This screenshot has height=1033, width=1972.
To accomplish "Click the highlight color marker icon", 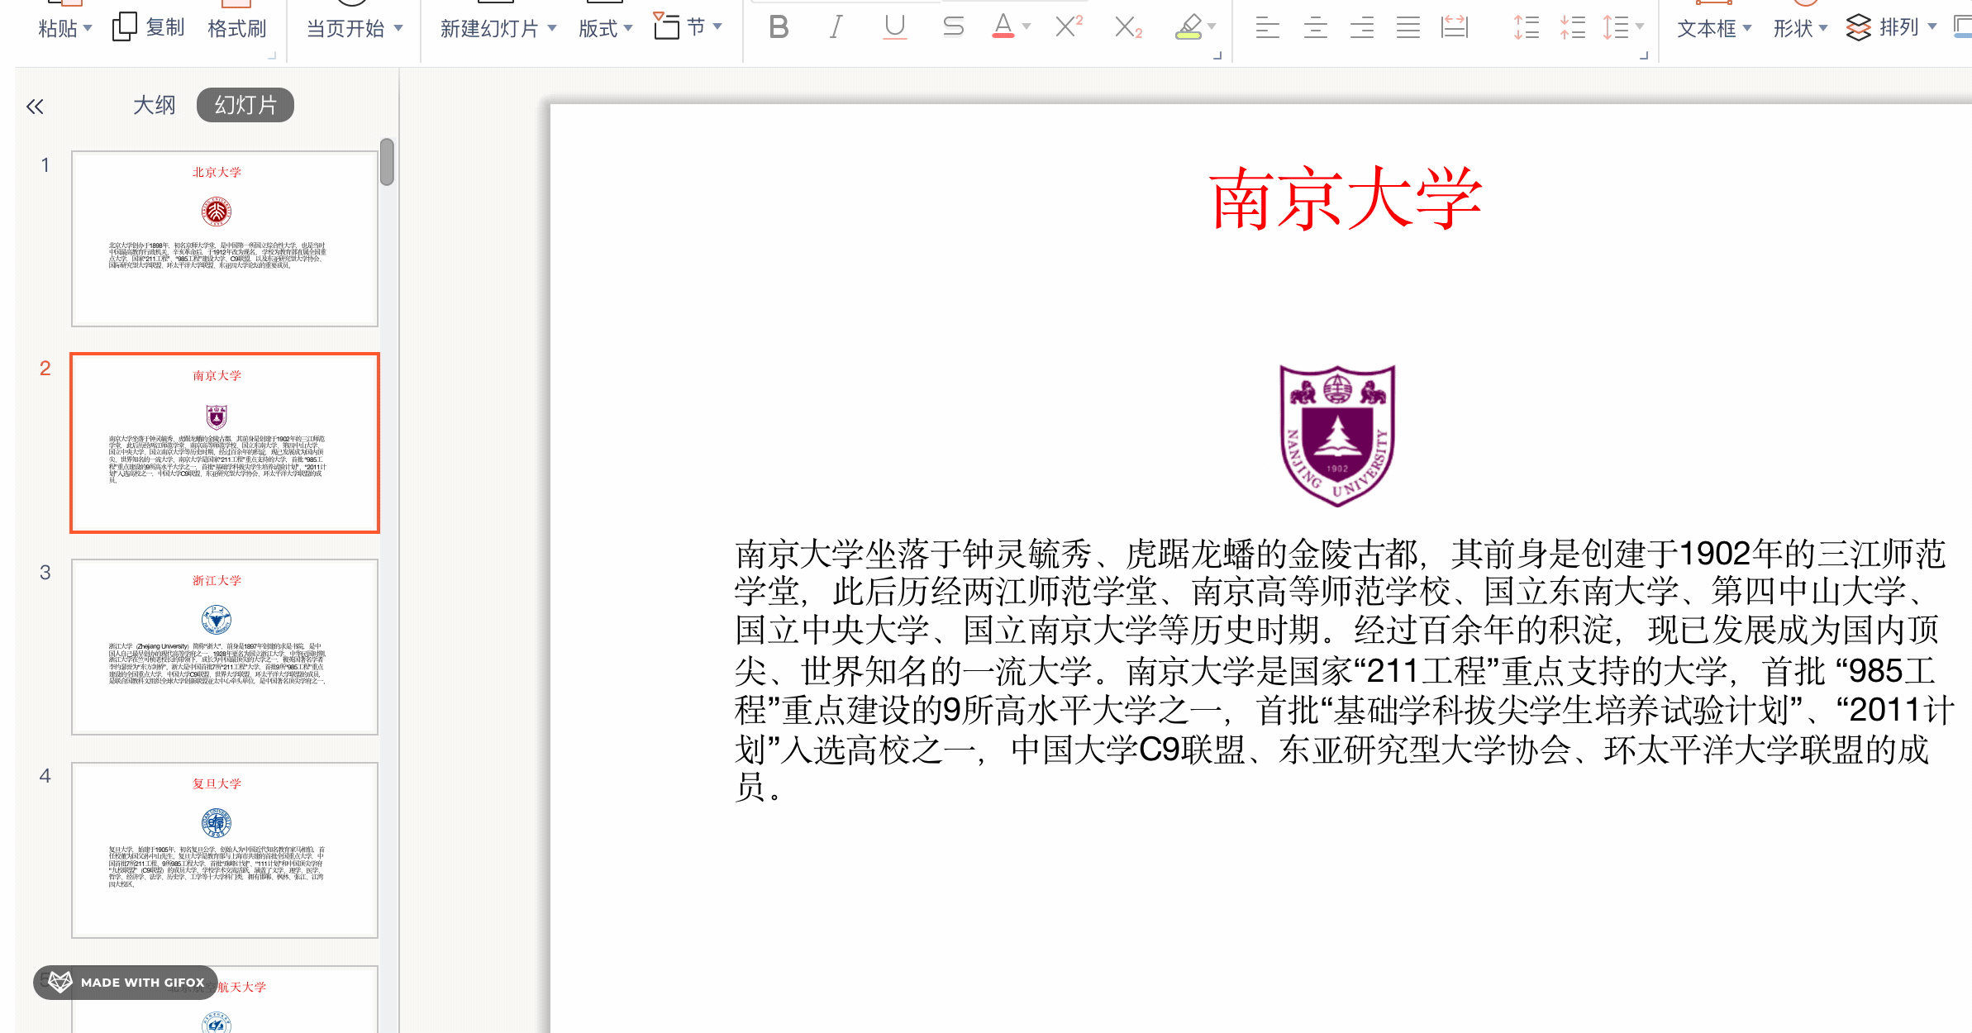I will pyautogui.click(x=1188, y=27).
